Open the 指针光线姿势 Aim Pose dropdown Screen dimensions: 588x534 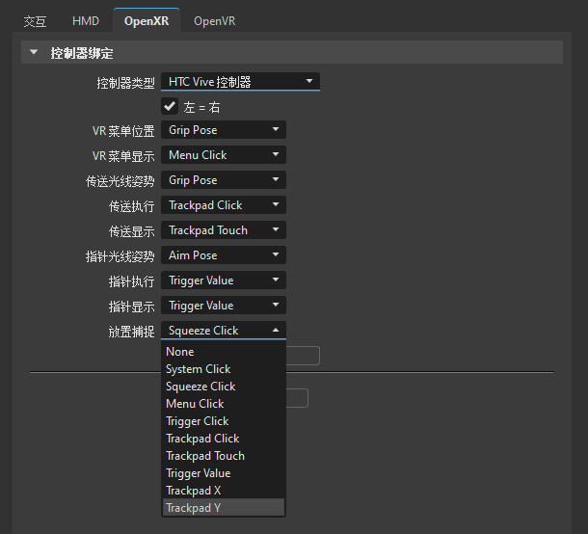click(224, 255)
